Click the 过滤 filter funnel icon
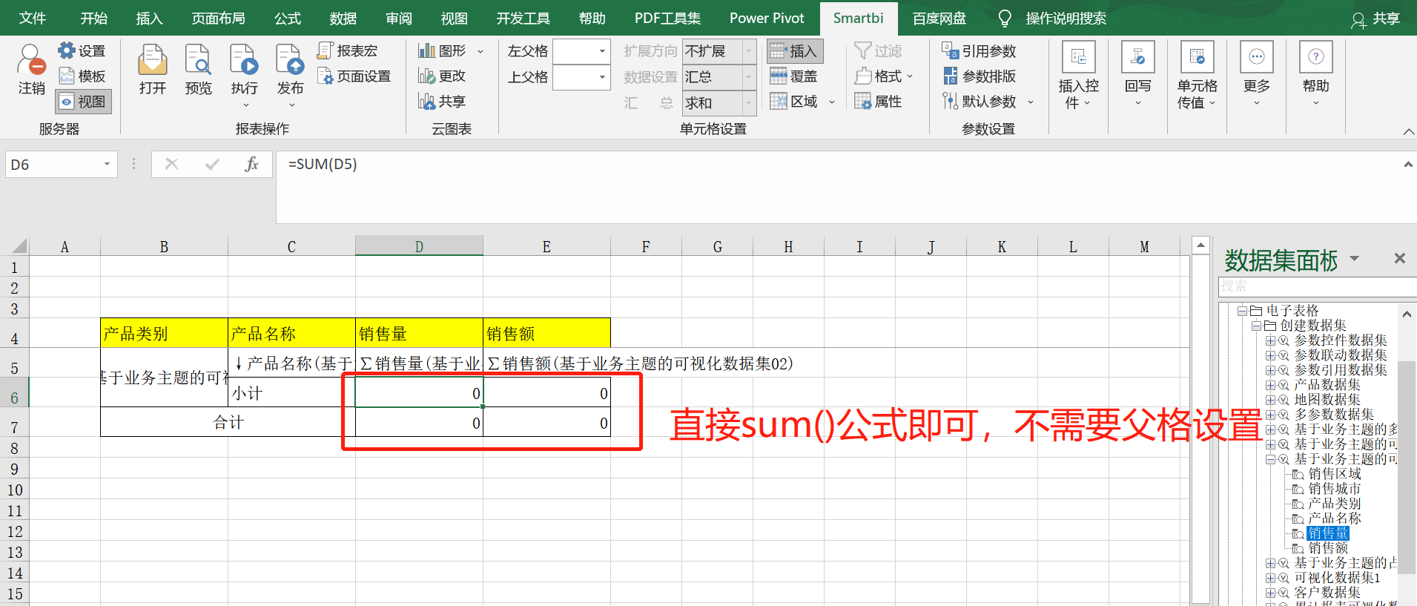 (862, 50)
